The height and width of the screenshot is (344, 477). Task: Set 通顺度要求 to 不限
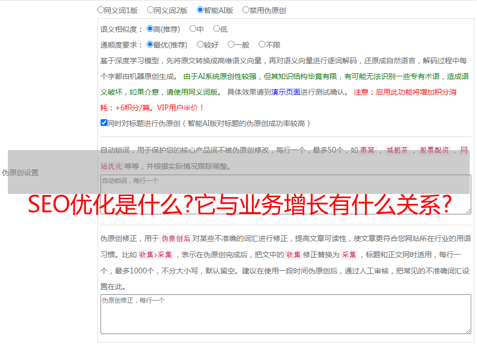[262, 44]
